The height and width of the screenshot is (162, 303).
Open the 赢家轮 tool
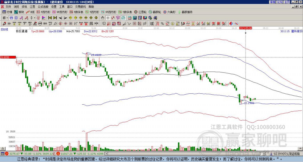[x=155, y=12]
